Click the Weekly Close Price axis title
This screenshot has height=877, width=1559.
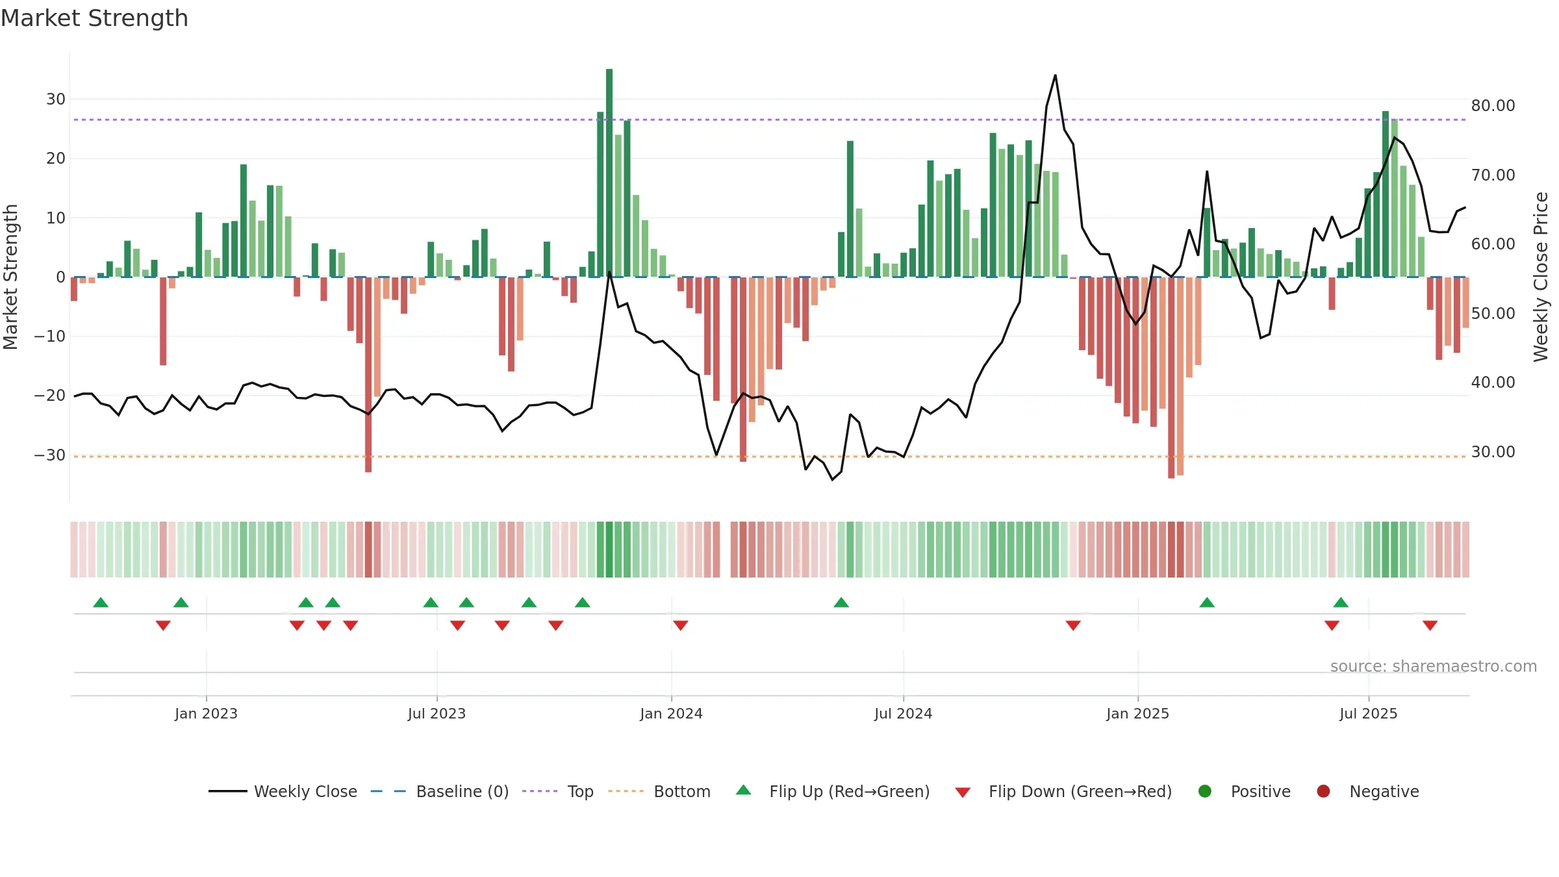pyautogui.click(x=1541, y=277)
